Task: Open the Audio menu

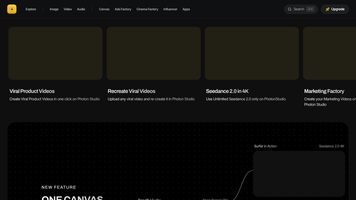Action: 81,9
